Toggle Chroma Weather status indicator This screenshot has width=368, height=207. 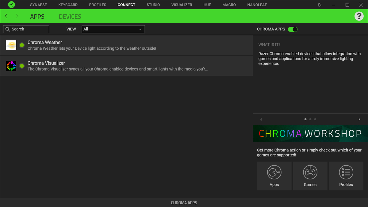[22, 45]
